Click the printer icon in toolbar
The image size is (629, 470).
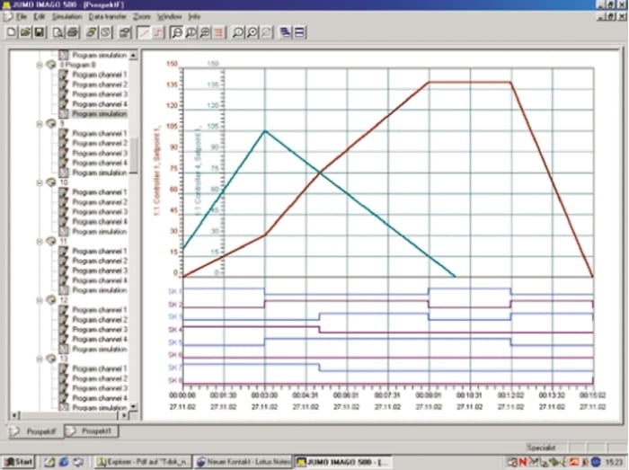(72, 32)
